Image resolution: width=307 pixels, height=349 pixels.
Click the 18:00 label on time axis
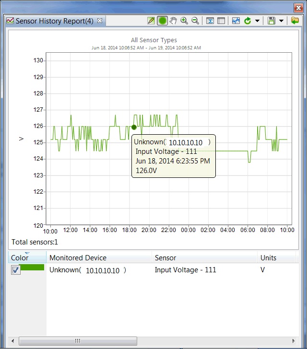tap(129, 230)
